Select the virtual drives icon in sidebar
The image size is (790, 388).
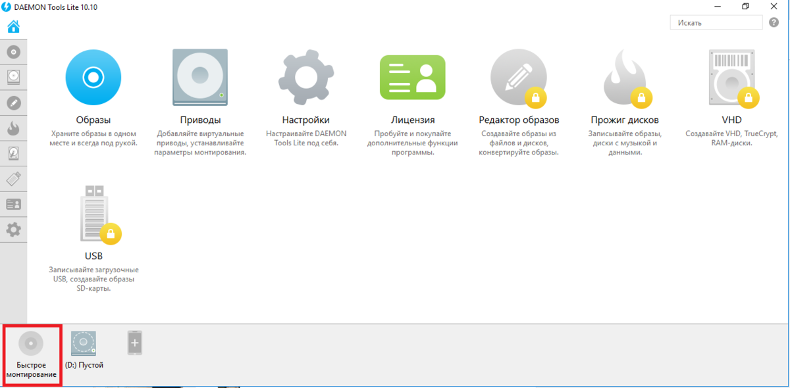(x=13, y=77)
